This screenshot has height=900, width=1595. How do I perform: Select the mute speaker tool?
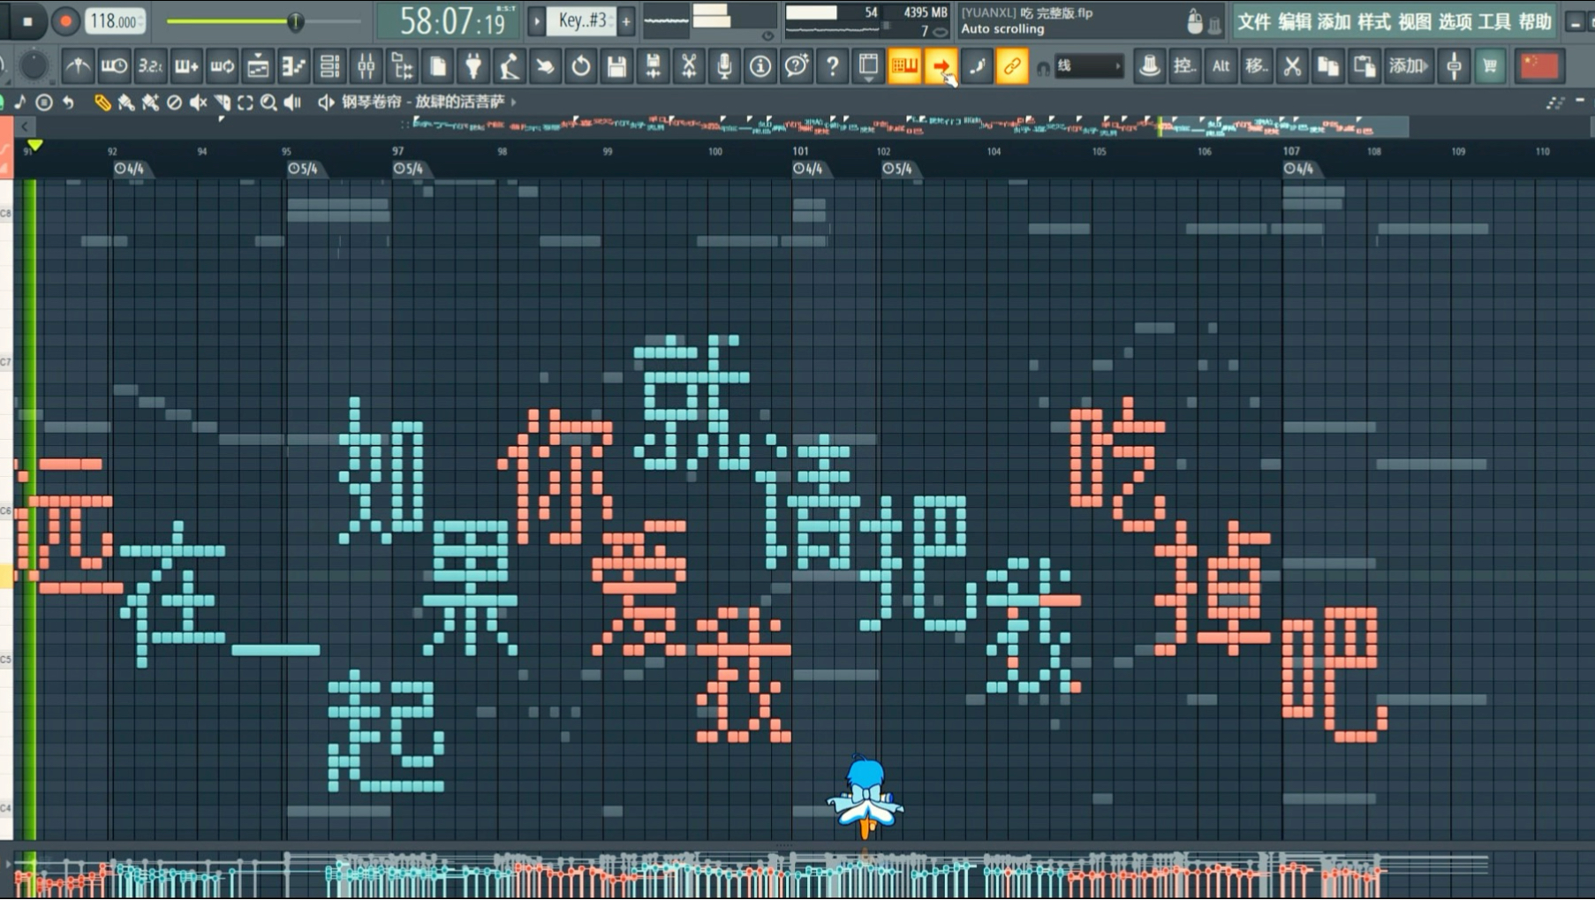pos(198,102)
